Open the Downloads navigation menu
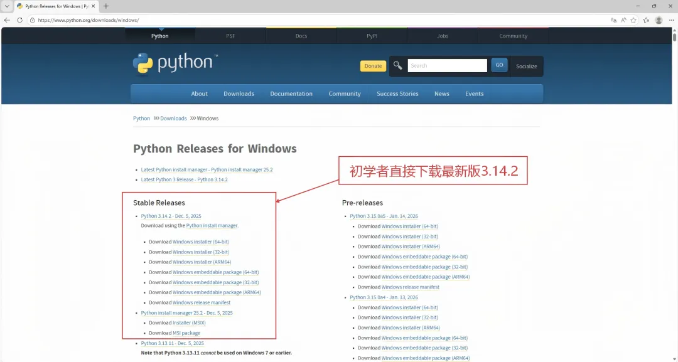Viewport: 678px width, 362px height. click(x=239, y=93)
